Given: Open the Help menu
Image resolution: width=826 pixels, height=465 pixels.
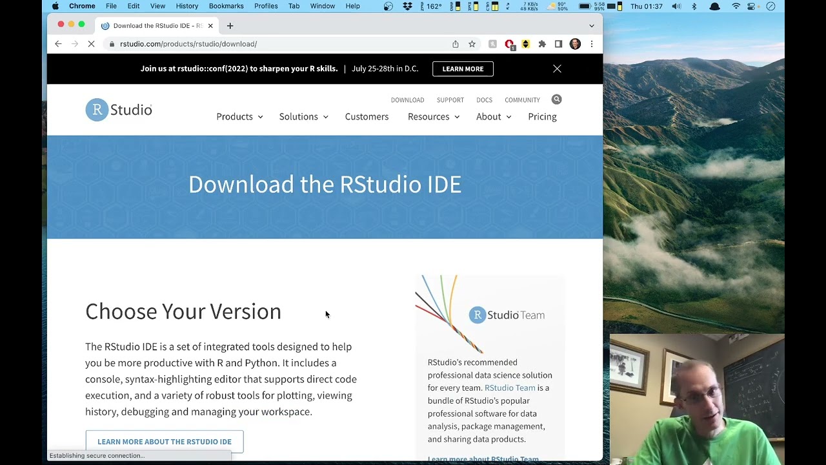Looking at the screenshot, I should coord(353,6).
